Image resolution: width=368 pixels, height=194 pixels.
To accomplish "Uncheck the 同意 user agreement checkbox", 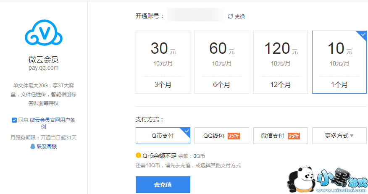I will 14,120.
